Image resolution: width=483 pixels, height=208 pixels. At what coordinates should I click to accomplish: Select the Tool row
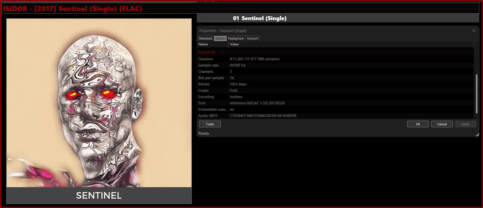pos(335,103)
